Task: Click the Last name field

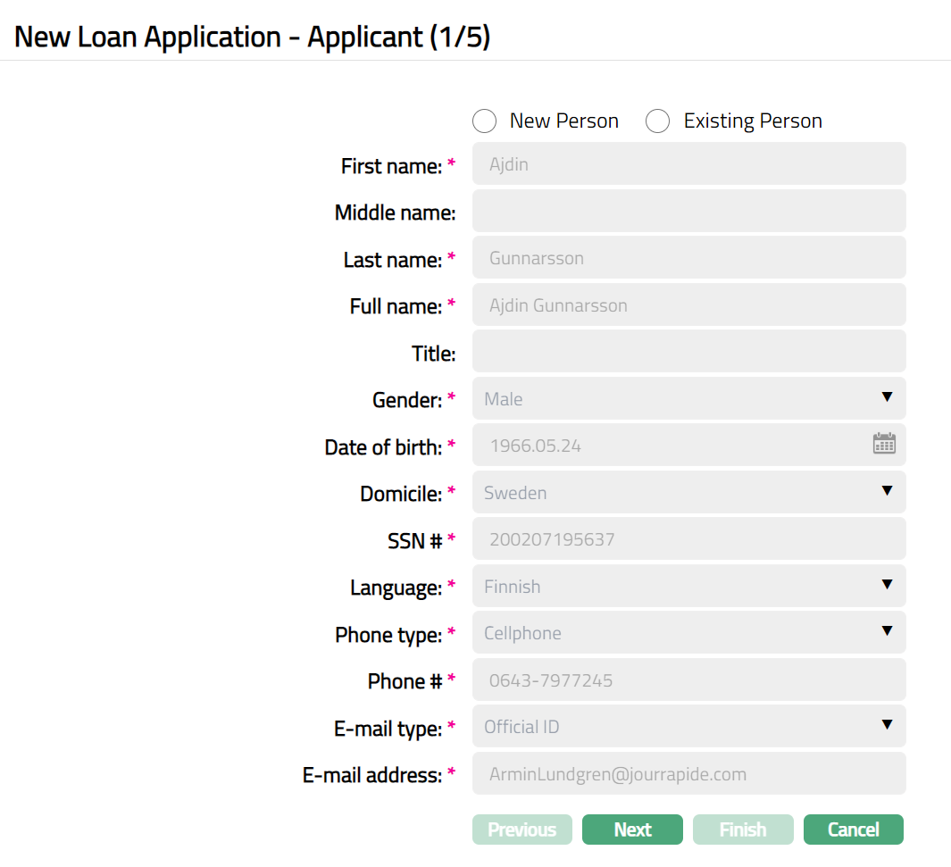Action: 688,258
